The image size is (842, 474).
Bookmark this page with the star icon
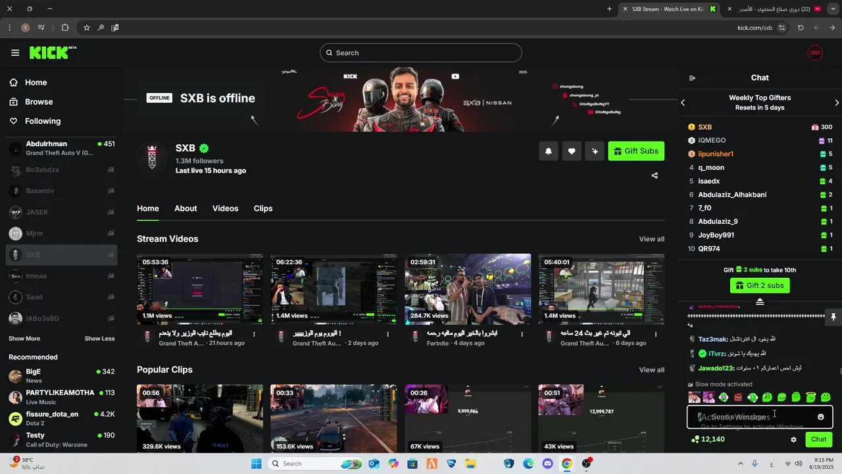point(87,28)
